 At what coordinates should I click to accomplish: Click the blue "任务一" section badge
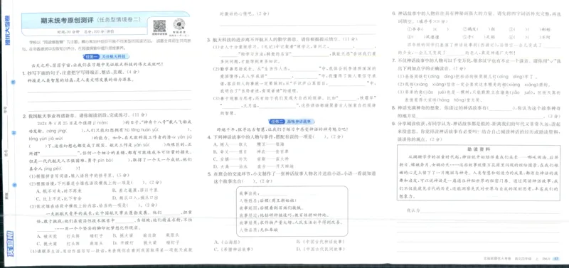tap(91, 57)
